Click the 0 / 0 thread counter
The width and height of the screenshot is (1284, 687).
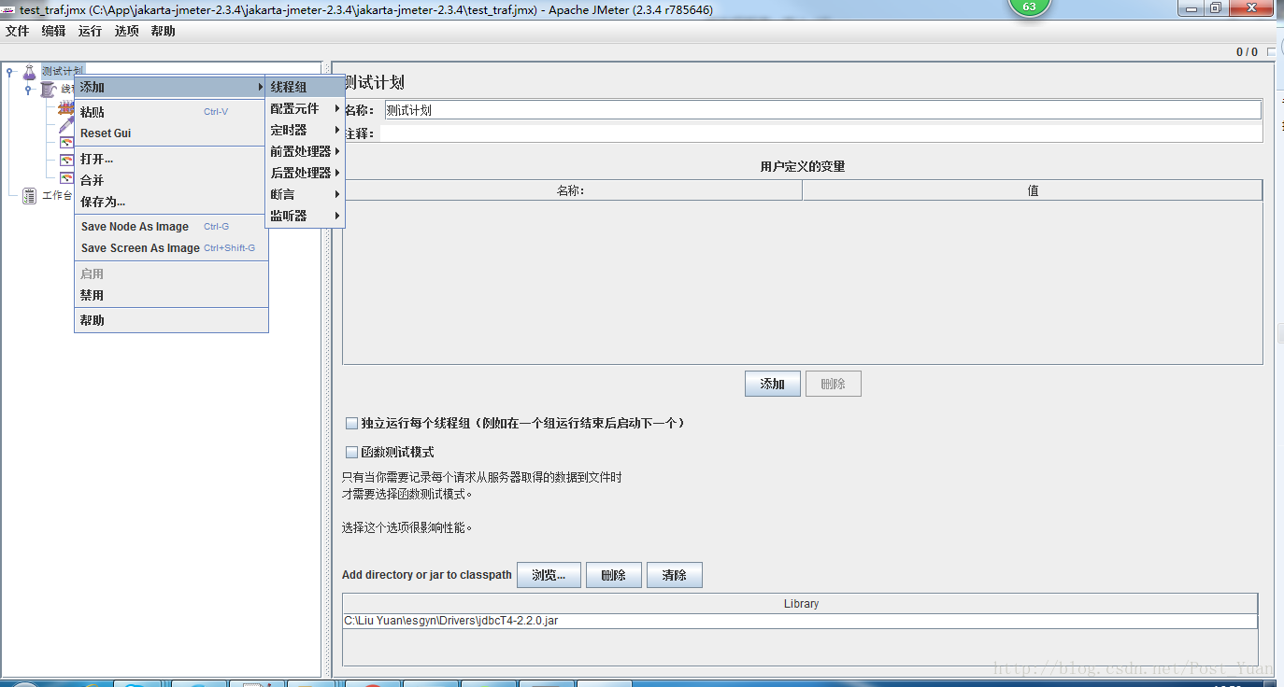(x=1247, y=52)
